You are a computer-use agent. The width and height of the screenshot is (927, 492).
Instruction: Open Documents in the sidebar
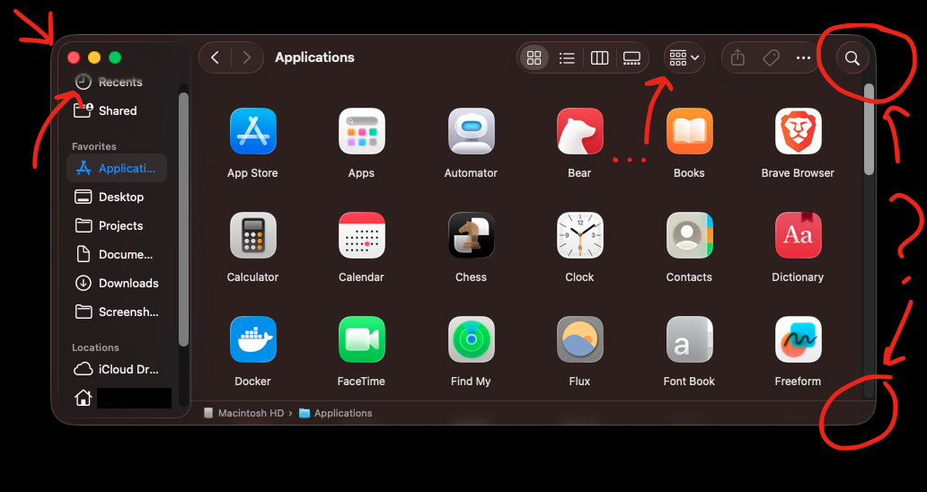(x=117, y=255)
